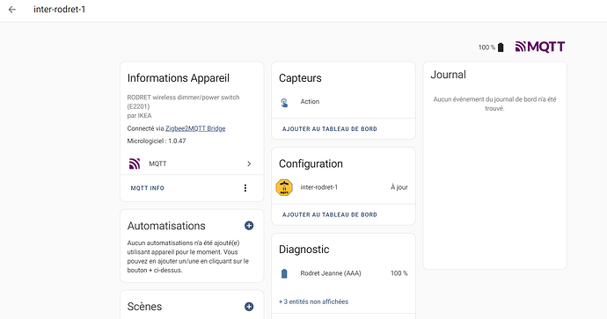The image size is (607, 319).
Task: Click the 100 % header battery text
Action: pos(486,47)
